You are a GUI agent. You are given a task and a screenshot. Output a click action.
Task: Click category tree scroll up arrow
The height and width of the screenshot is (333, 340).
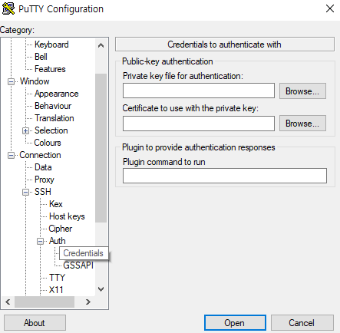pyautogui.click(x=101, y=45)
